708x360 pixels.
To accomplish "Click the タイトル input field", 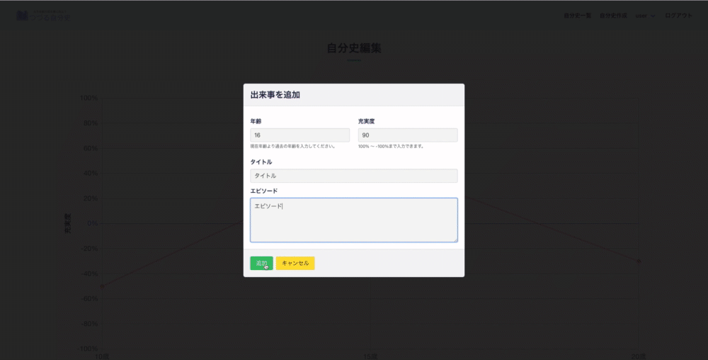I will click(354, 176).
